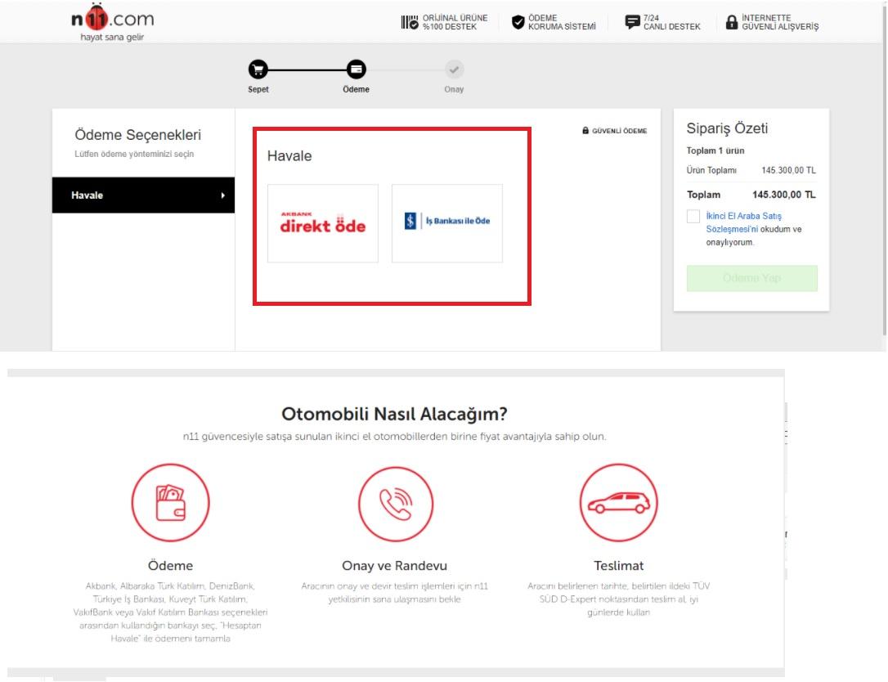The image size is (888, 682).
Task: Choose Akbank Direkt Öde payment option
Action: (323, 223)
